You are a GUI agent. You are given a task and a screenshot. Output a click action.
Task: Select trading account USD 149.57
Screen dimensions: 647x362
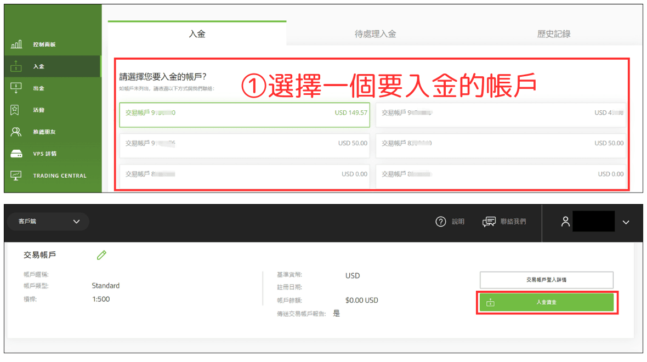[243, 115]
